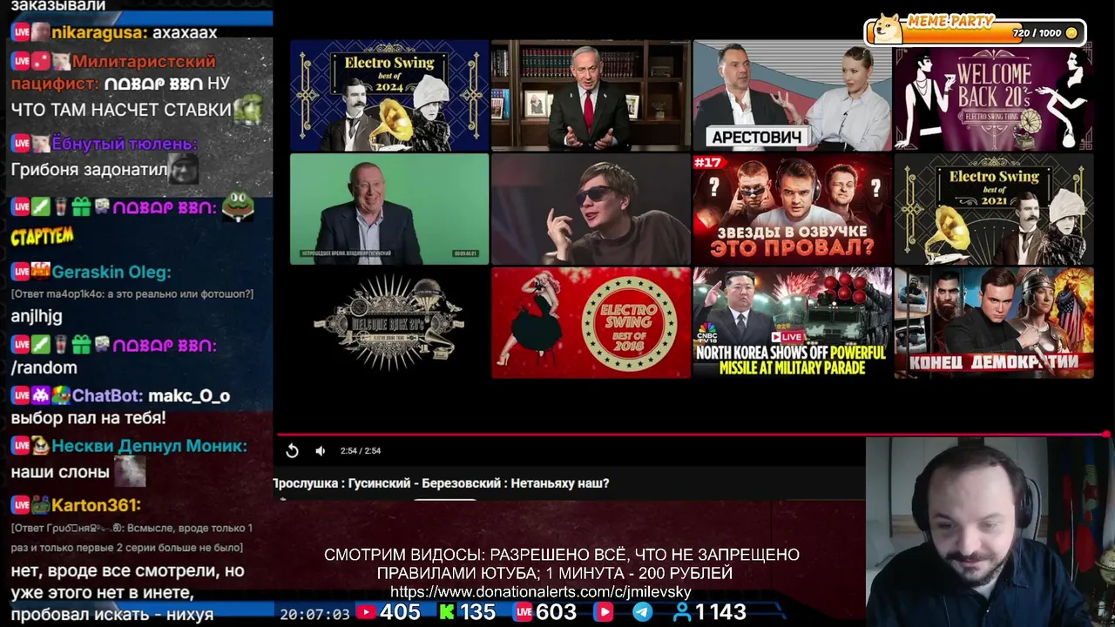Open the КОНЕЦ ДЕМОКРАТИИ video thumbnail
This screenshot has width=1115, height=627.
tap(994, 323)
